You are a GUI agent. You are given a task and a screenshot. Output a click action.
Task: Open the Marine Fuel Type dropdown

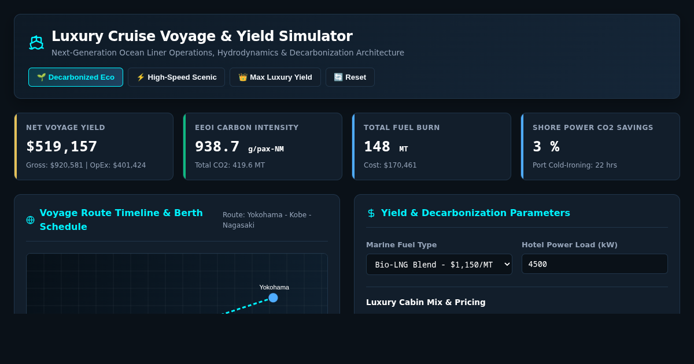pyautogui.click(x=439, y=264)
